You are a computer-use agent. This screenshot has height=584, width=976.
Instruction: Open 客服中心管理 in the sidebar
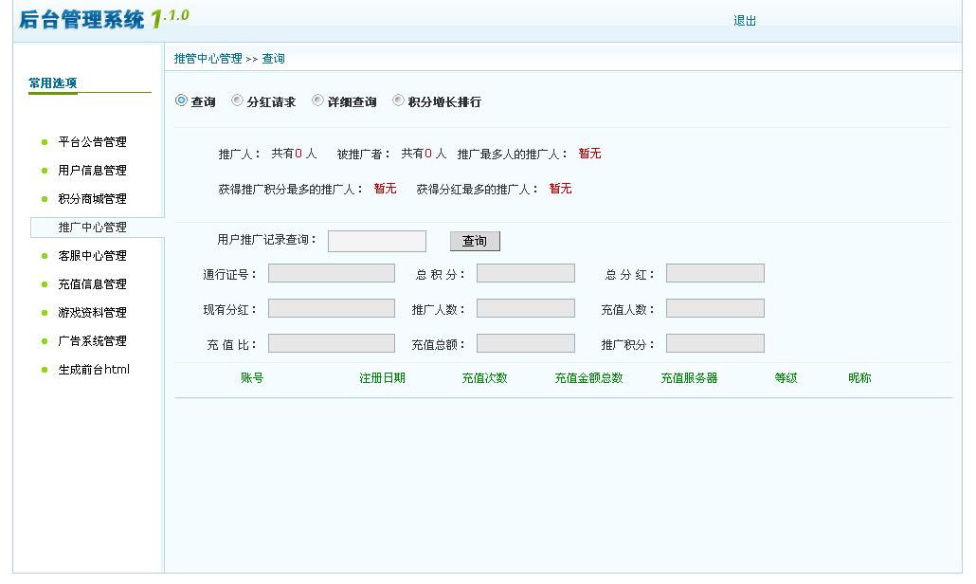92,256
